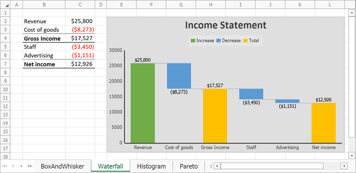Jump to last sheet navigation arrow
Image resolution: width=356 pixels, height=173 pixels.
pos(29,166)
